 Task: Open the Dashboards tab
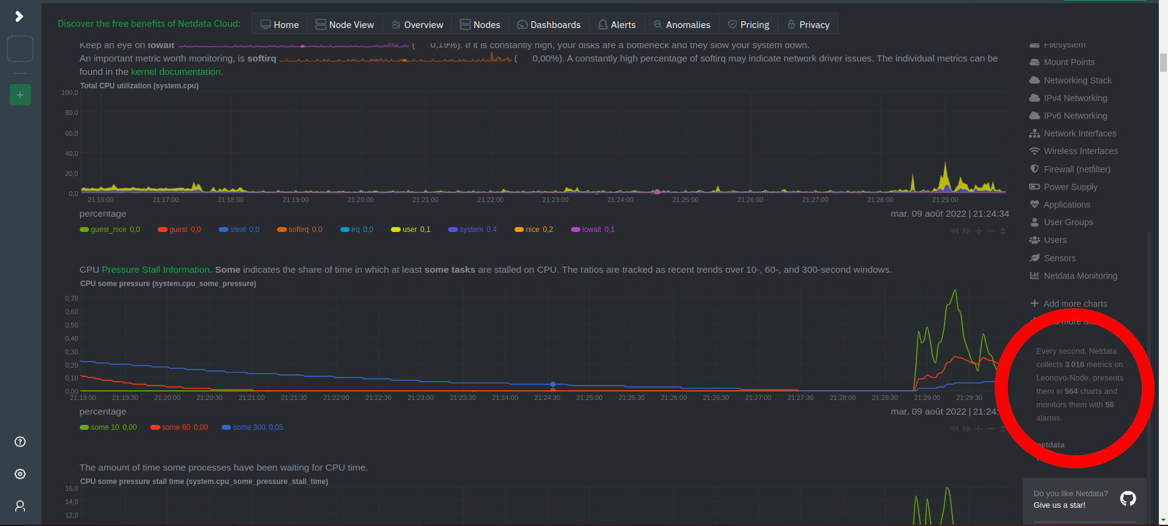tap(549, 24)
